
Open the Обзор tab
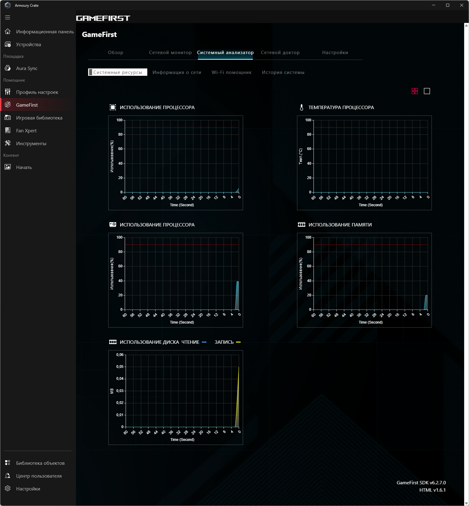tap(116, 53)
